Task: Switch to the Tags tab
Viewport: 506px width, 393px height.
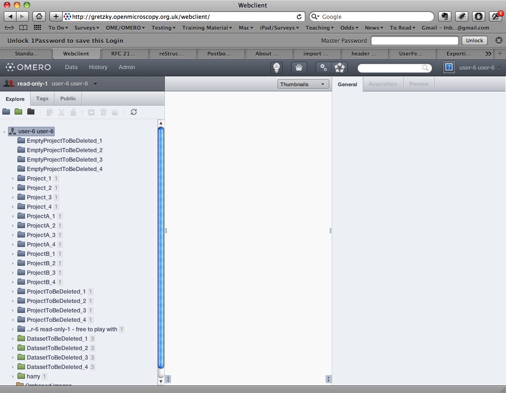Action: [42, 98]
